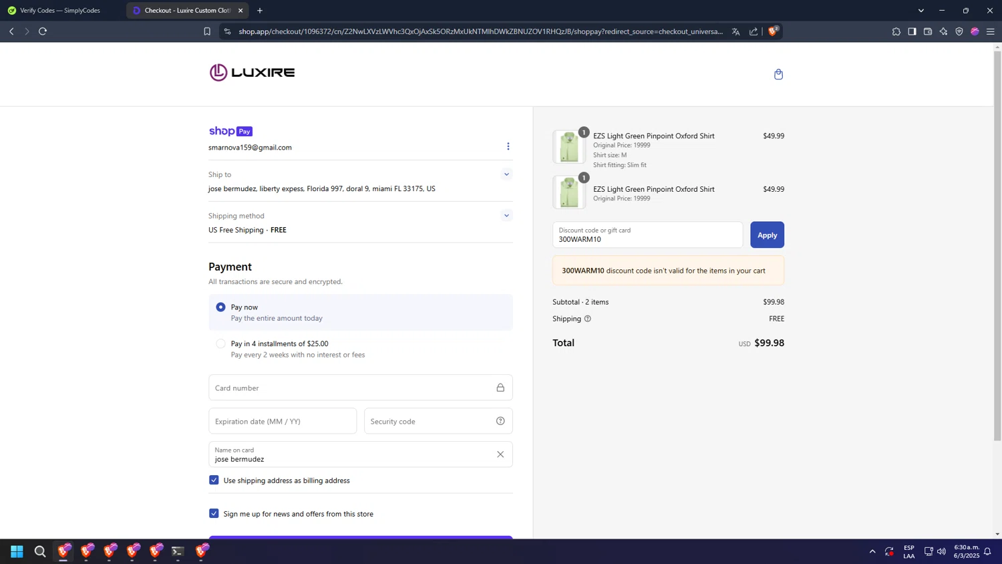1002x564 pixels.
Task: Toggle use shipping address as billing address
Action: pos(214,480)
